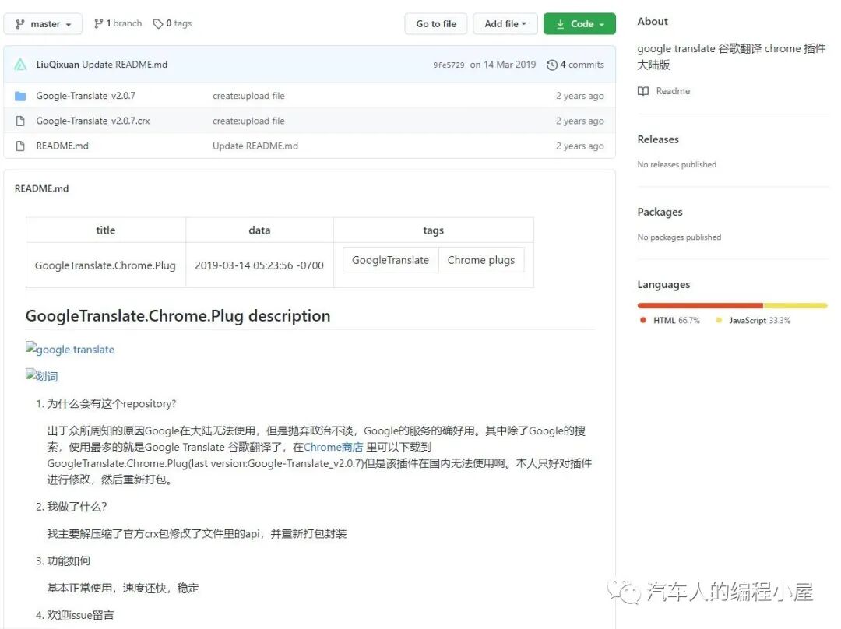Open commit hash 9fe5729
This screenshot has width=841, height=629.
coord(449,65)
